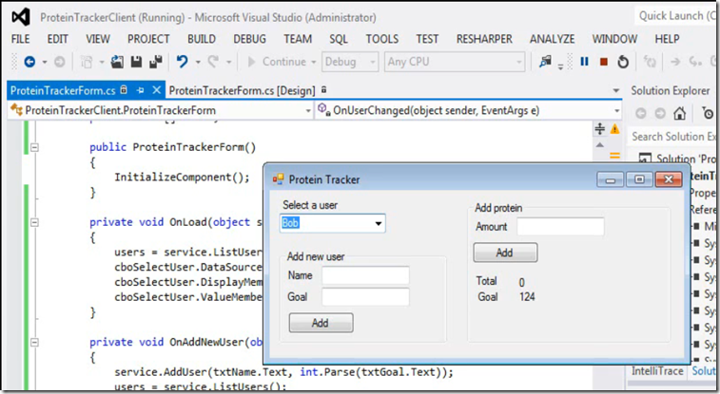
Task: Switch to the IntelliTrace tab
Action: tap(657, 370)
